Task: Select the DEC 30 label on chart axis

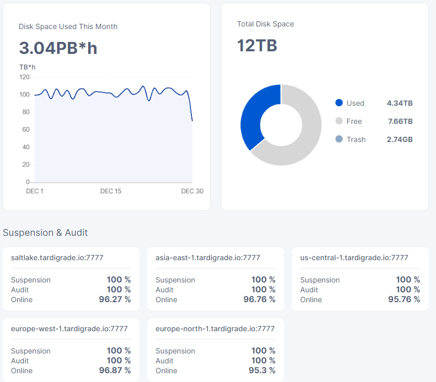Action: click(x=192, y=191)
